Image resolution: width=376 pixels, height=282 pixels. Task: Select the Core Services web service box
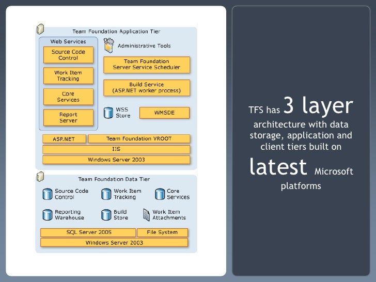68,97
